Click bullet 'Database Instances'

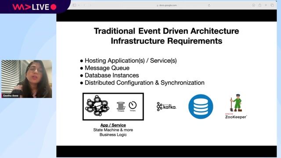point(109,75)
